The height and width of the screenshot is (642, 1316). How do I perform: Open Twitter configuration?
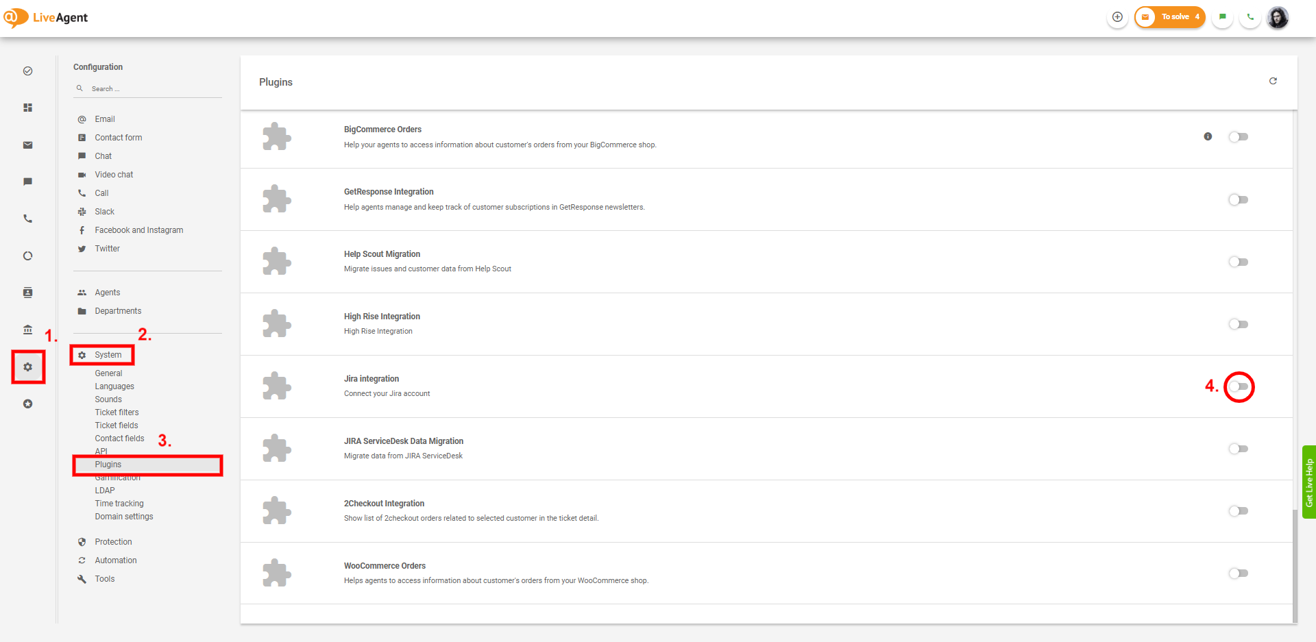click(107, 249)
